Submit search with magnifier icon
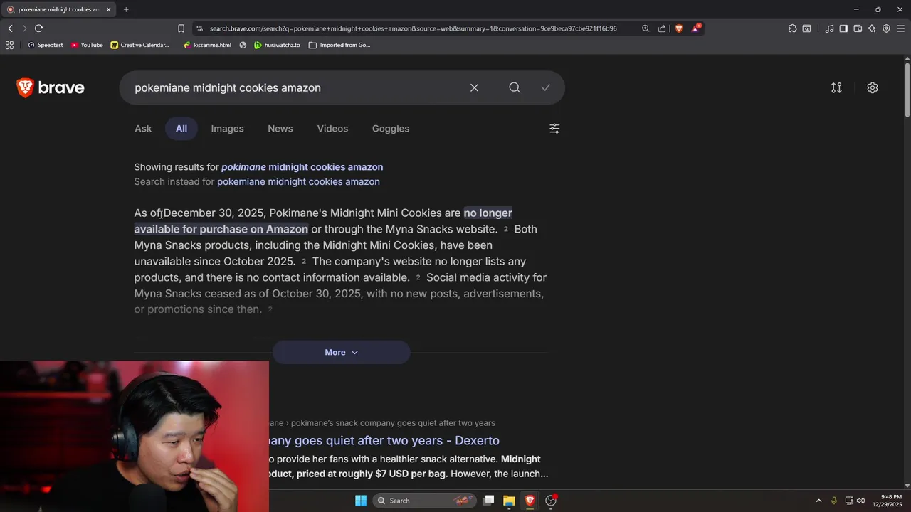This screenshot has height=512, width=911. (x=515, y=87)
